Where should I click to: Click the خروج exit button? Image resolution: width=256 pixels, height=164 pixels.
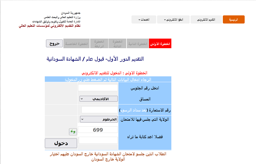tap(54, 44)
